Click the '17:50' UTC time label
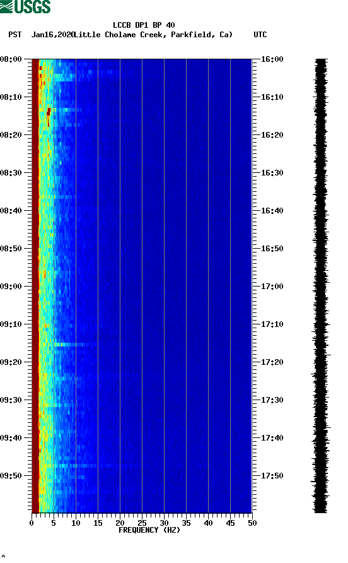Screen dimensions: 348x563 272,476
